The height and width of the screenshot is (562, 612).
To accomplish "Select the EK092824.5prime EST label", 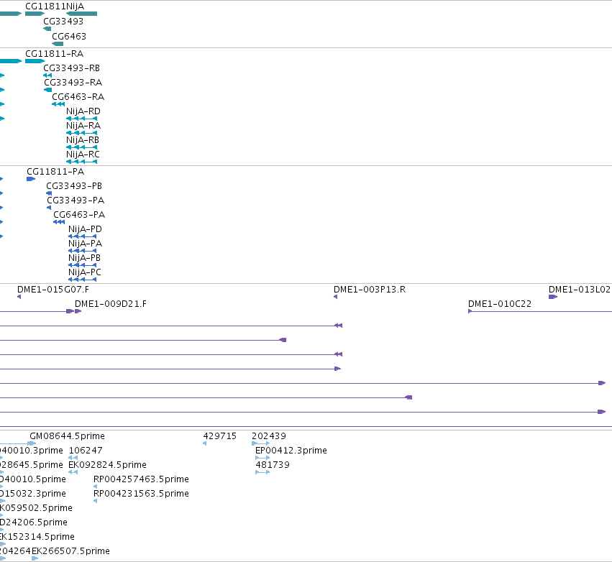I will [107, 465].
